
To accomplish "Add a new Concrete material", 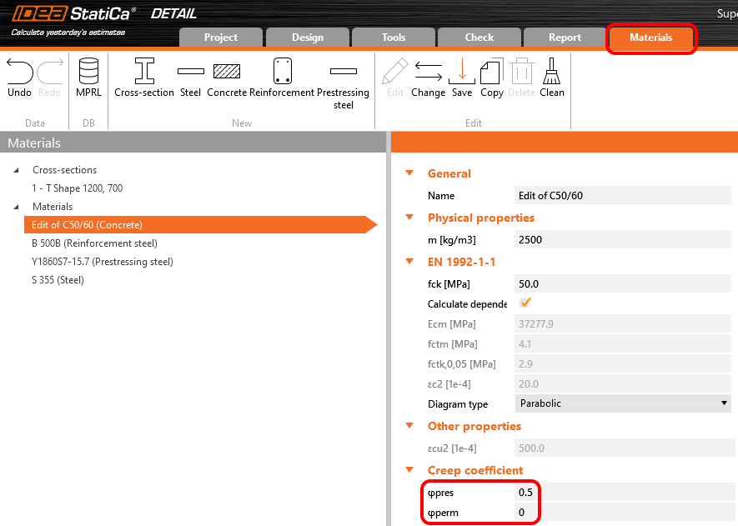I will coord(227,72).
